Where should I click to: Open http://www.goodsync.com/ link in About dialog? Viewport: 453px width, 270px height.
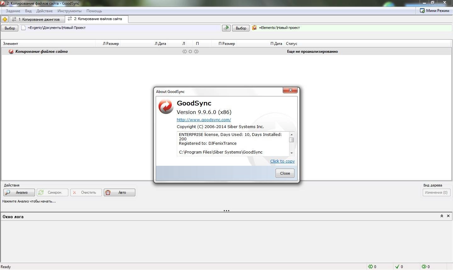point(204,120)
